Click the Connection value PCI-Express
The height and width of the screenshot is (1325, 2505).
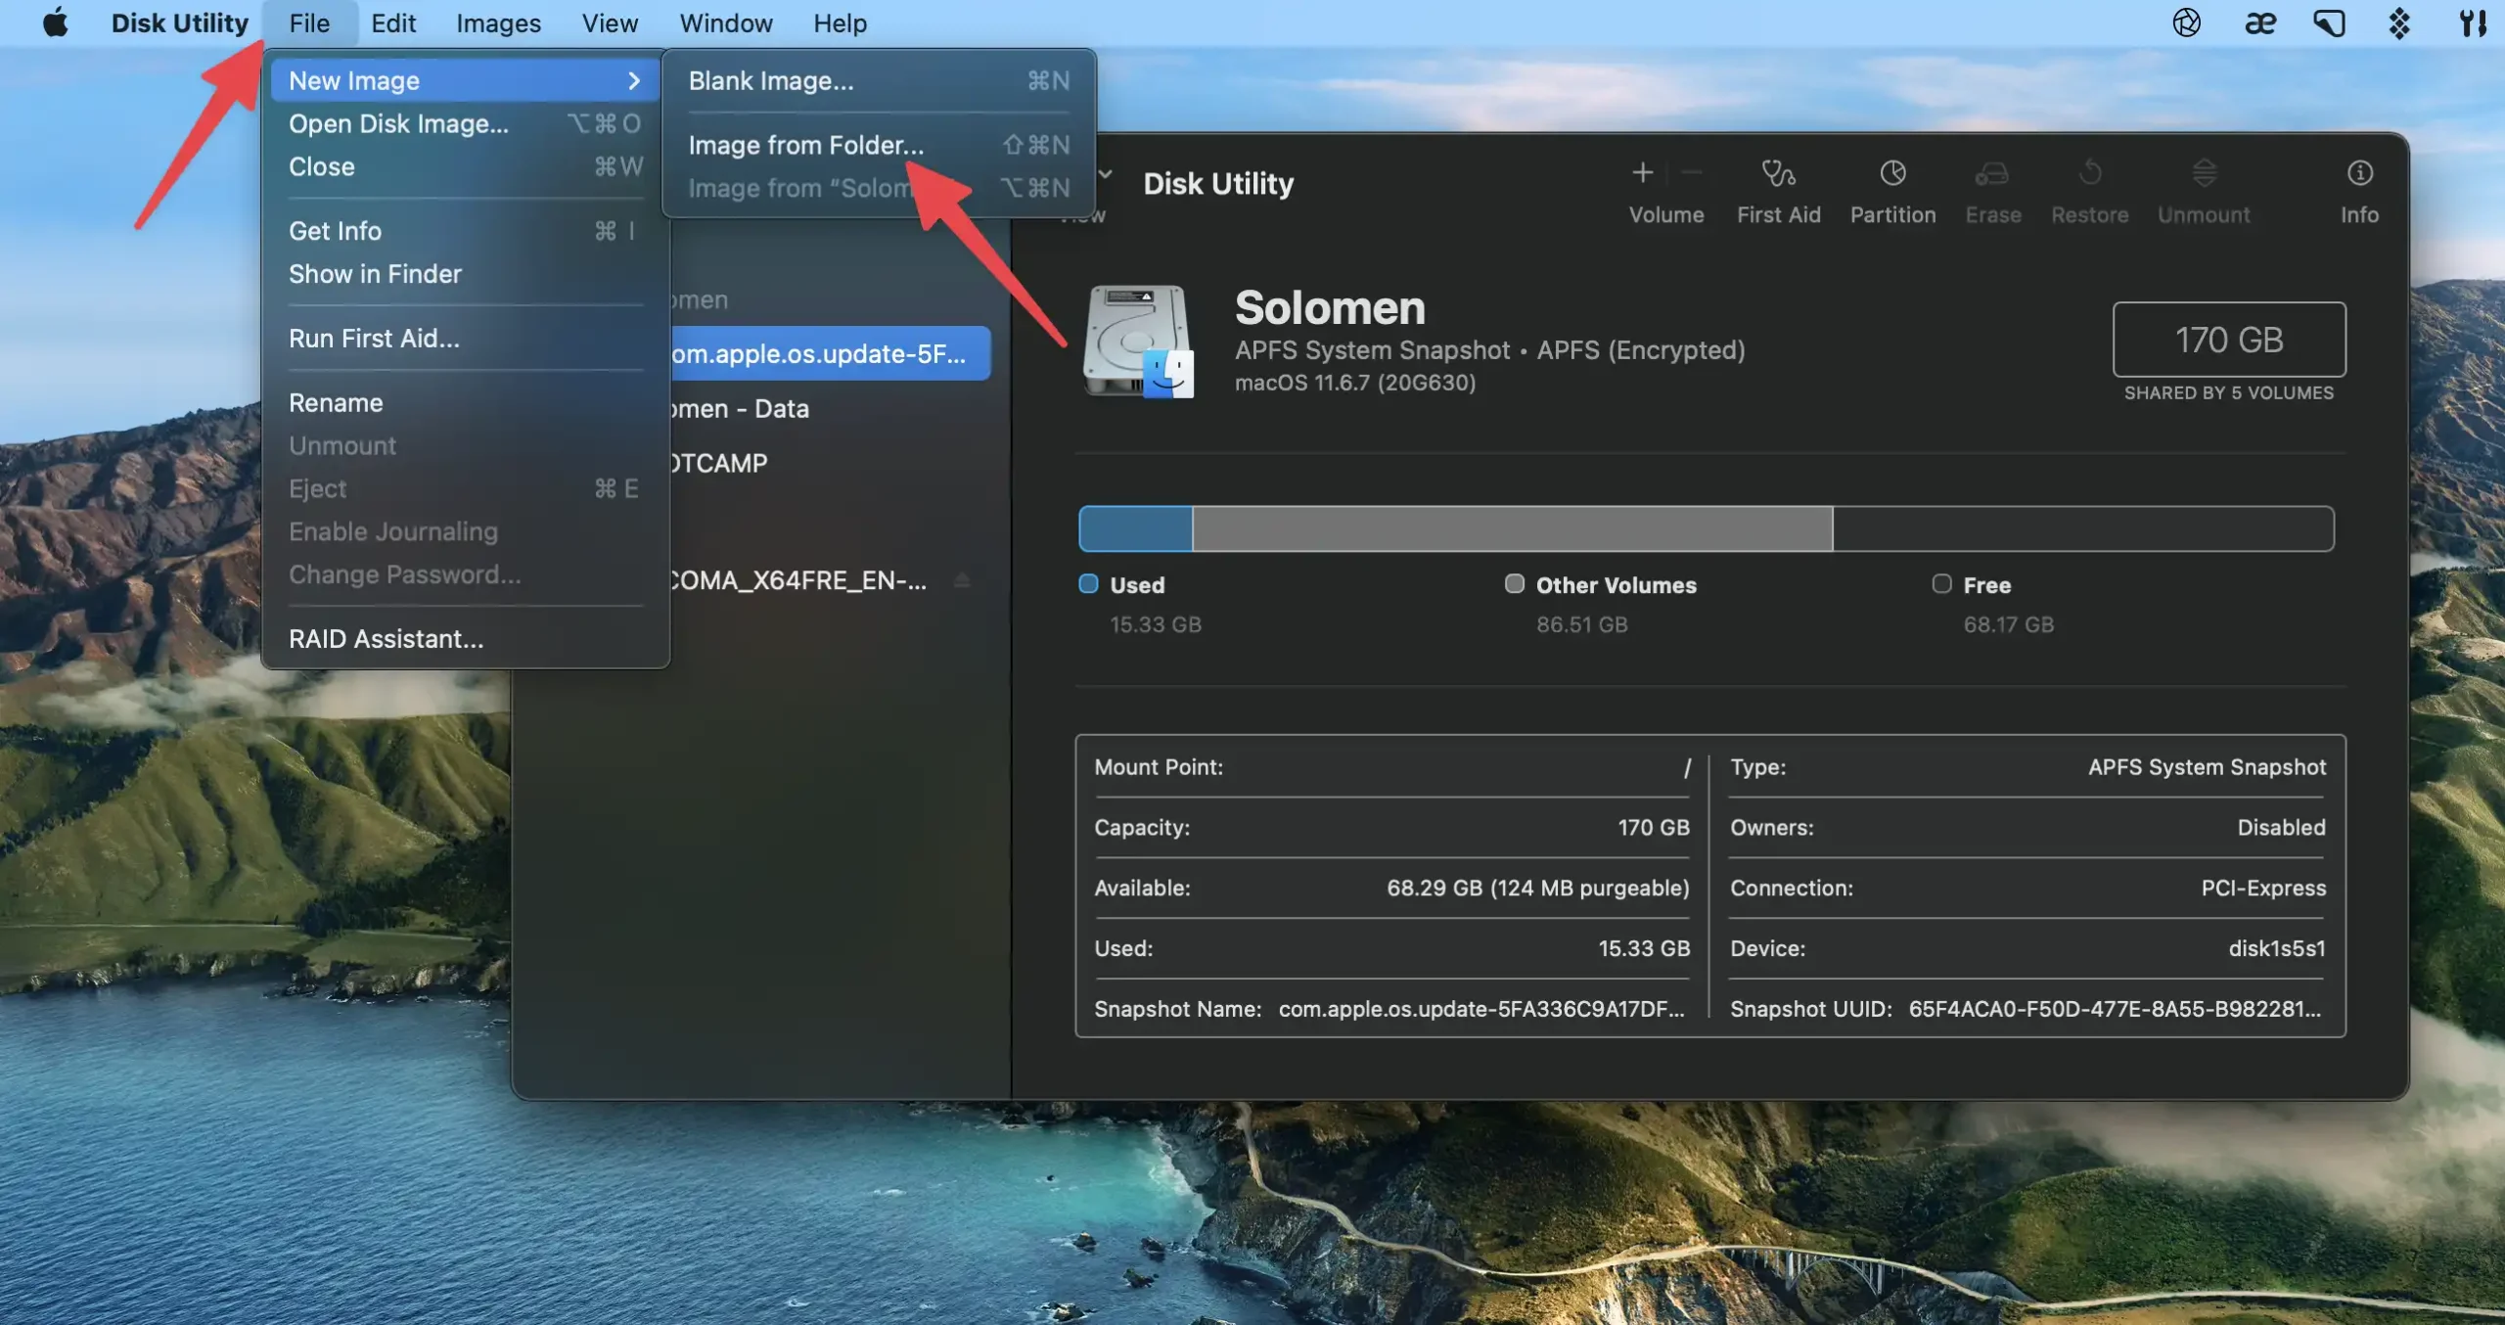pos(2263,888)
